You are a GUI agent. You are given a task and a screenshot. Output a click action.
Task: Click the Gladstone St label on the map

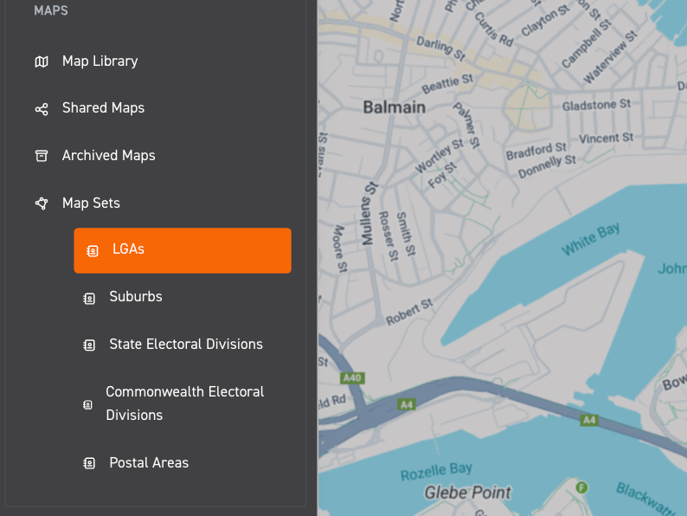pyautogui.click(x=596, y=106)
